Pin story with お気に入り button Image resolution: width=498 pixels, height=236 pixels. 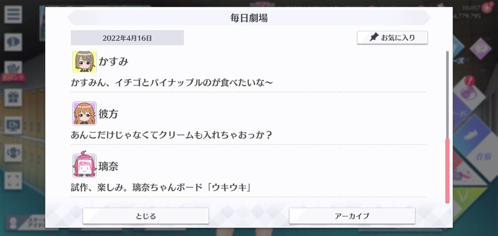point(392,38)
